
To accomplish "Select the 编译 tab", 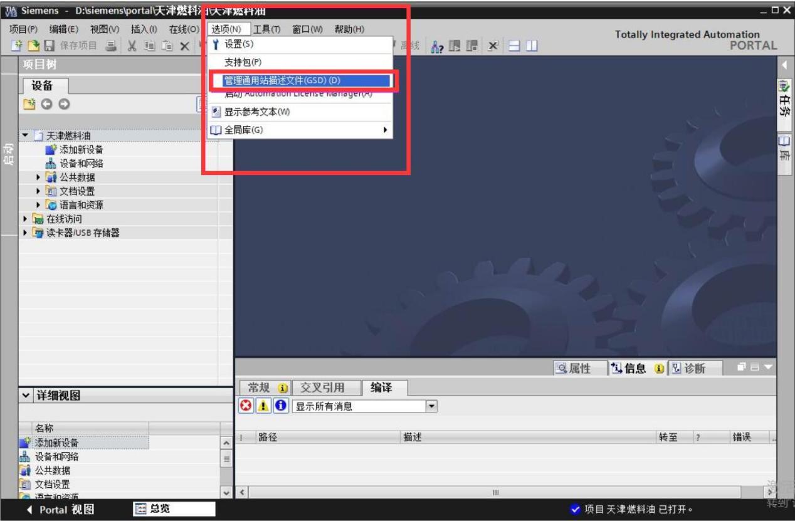I will 386,388.
